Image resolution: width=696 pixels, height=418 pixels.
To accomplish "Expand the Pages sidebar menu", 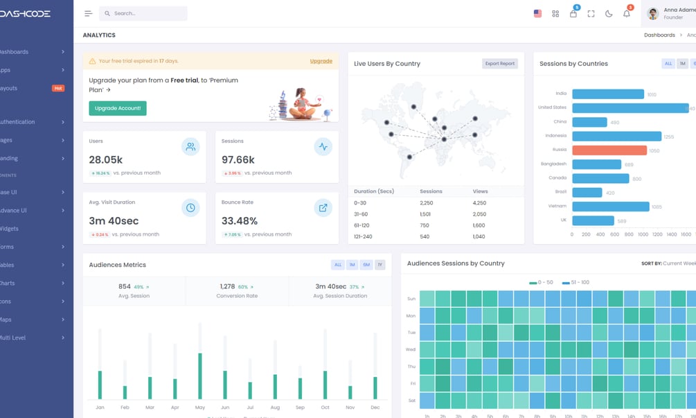I will 32,140.
